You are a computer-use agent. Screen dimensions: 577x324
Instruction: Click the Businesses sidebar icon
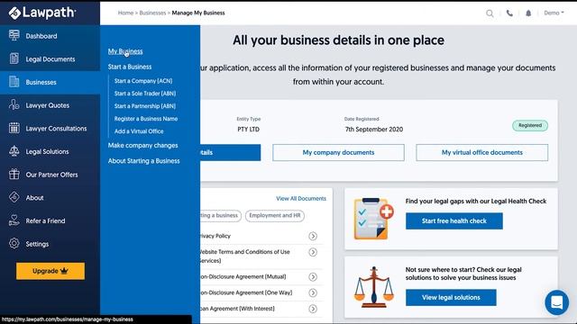pos(14,82)
